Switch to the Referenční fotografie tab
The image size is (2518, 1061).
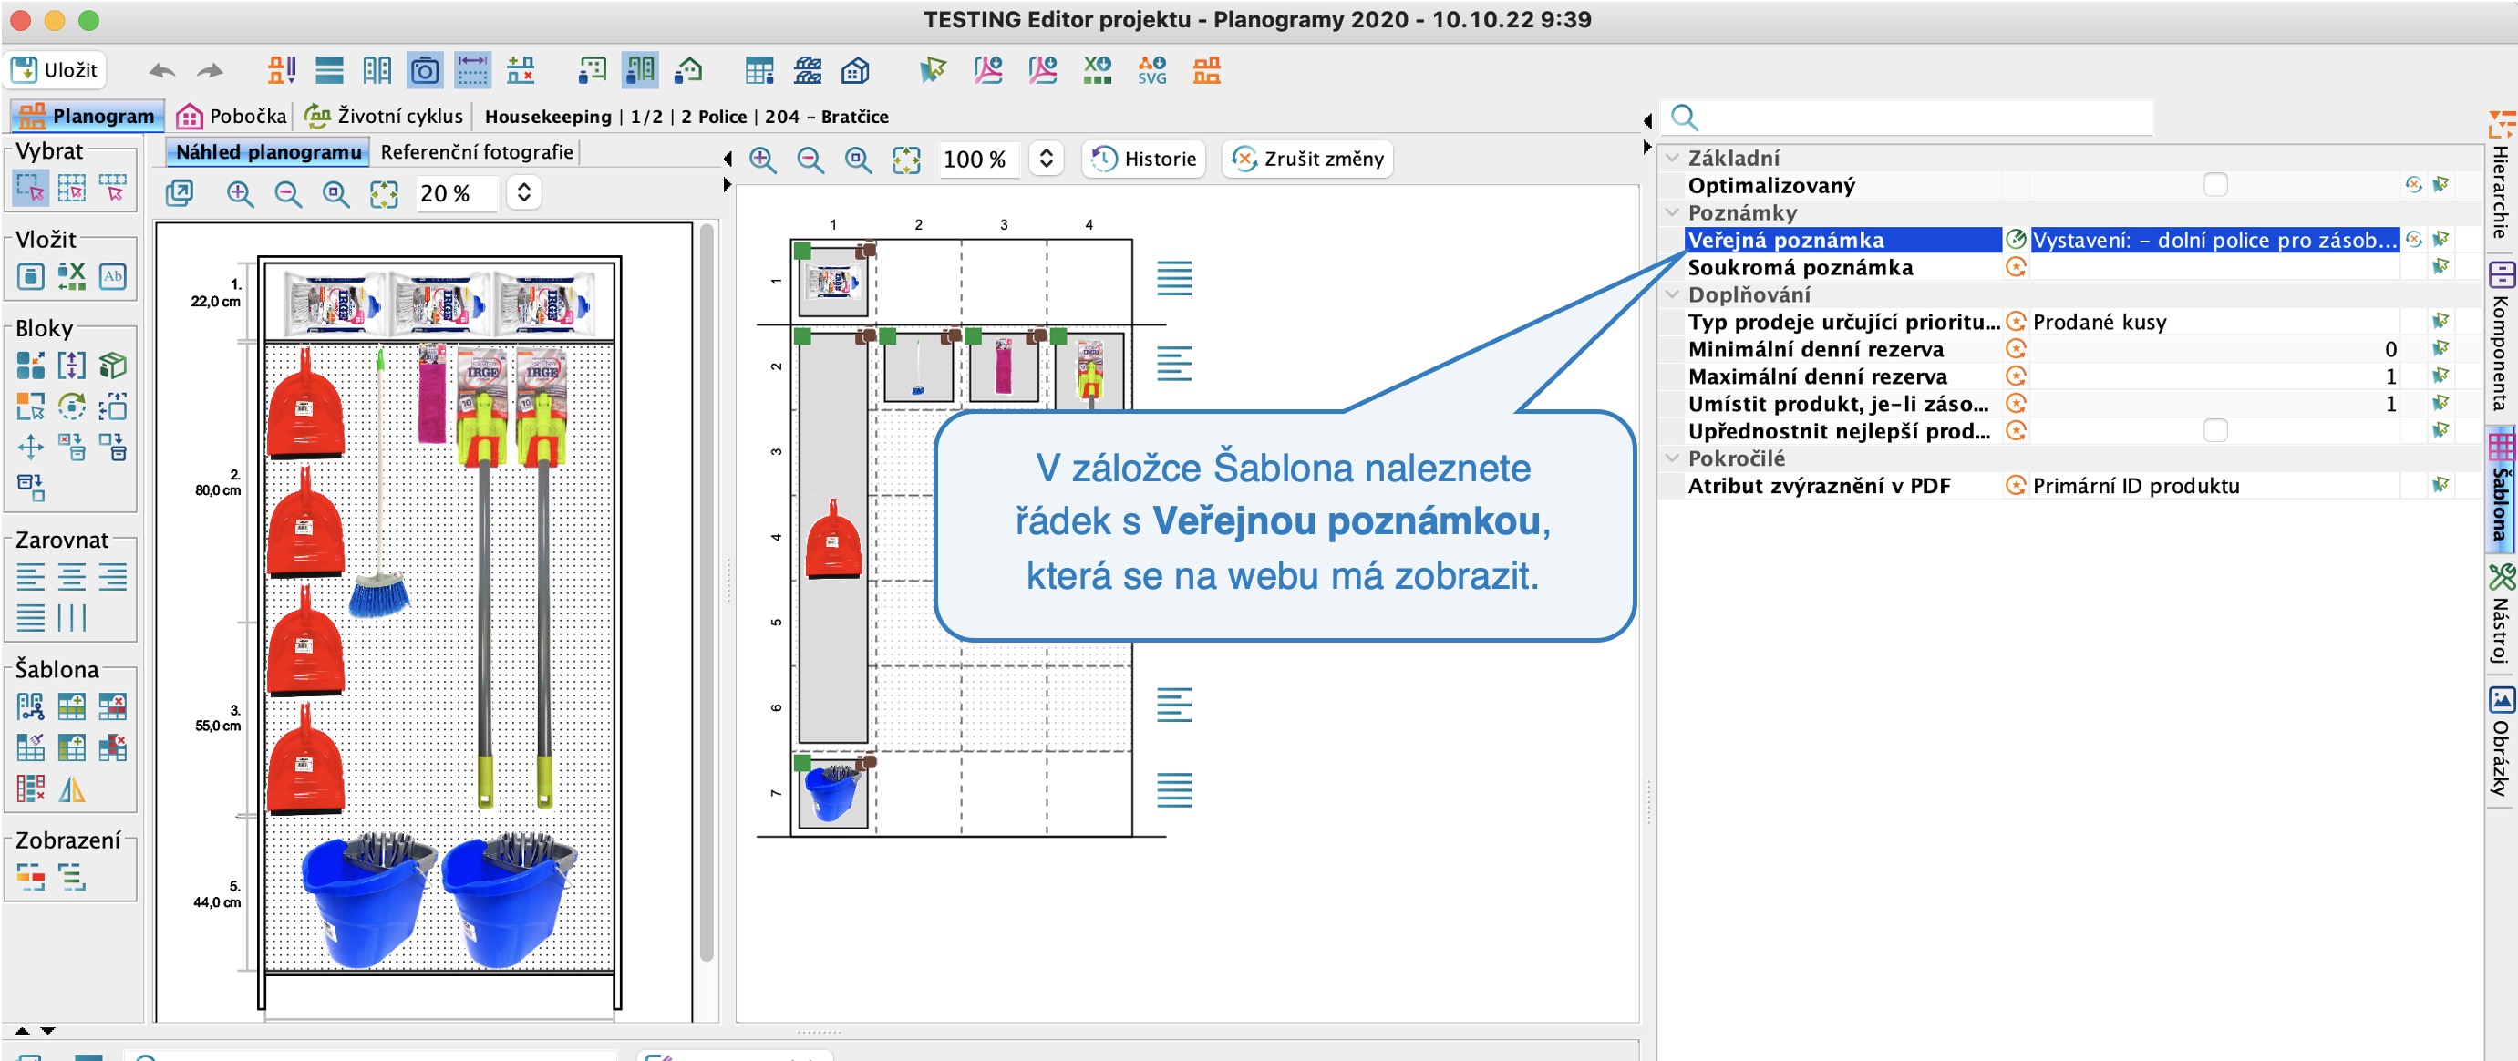click(x=476, y=152)
